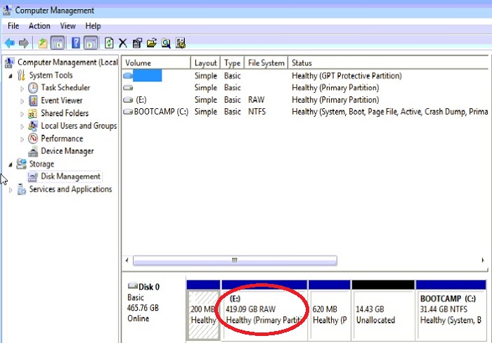The image size is (492, 343).
Task: Click the Back arrow toolbar icon
Action: [10, 43]
